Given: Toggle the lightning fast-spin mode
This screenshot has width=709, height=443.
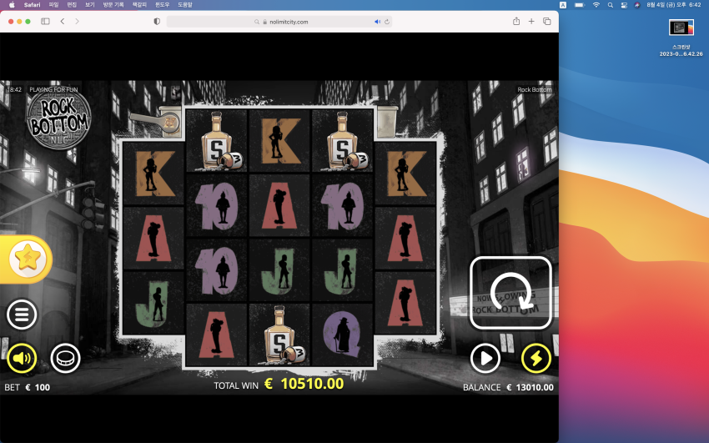Looking at the screenshot, I should 536,359.
